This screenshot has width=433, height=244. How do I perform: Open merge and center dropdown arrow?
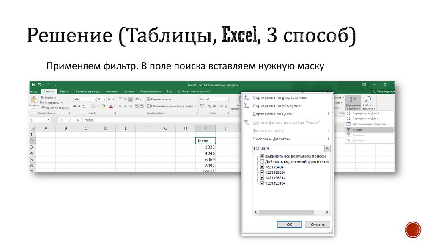pyautogui.click(x=196, y=106)
